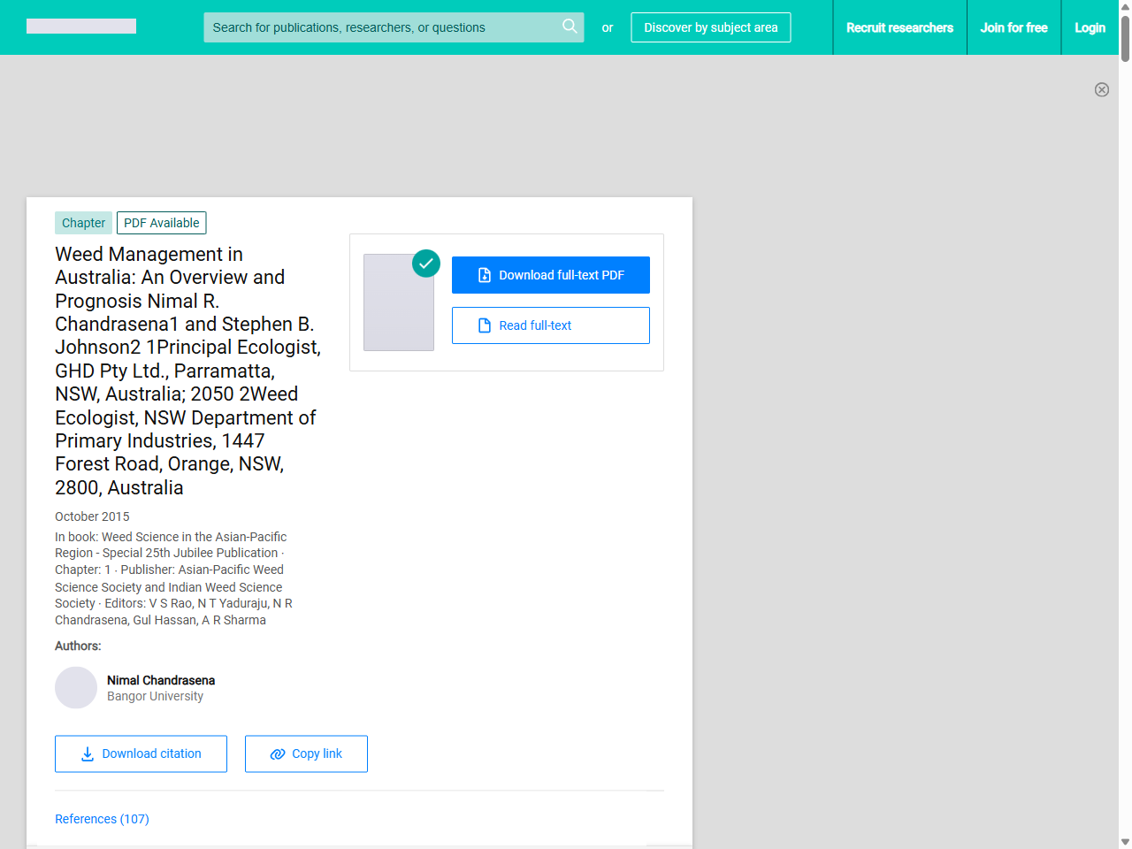1132x849 pixels.
Task: Switch to the References (107) tab
Action: [x=102, y=819]
